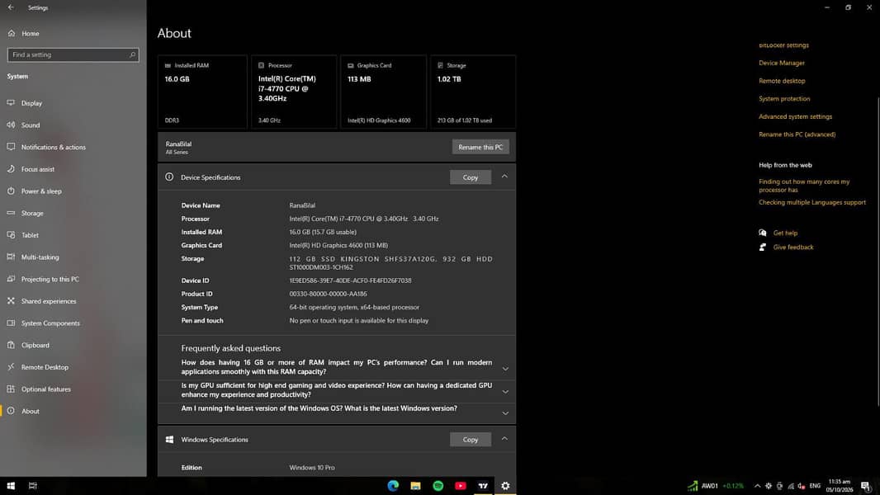
Task: Open Power & sleep settings
Action: tap(41, 191)
